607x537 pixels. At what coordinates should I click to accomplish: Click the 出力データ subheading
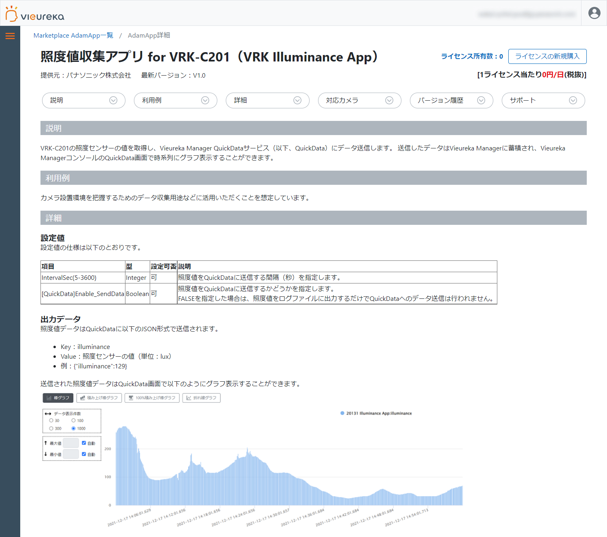61,319
